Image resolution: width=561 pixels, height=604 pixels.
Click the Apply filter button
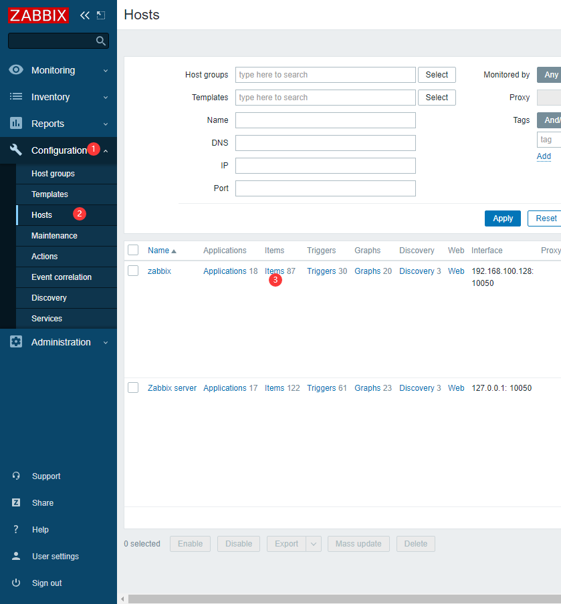502,218
